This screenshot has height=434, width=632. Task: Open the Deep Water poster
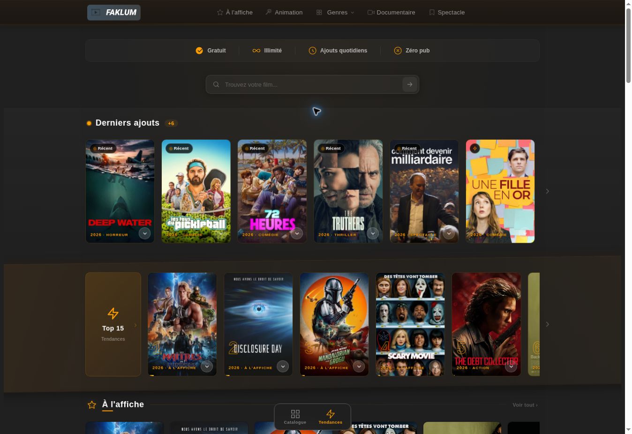[120, 191]
